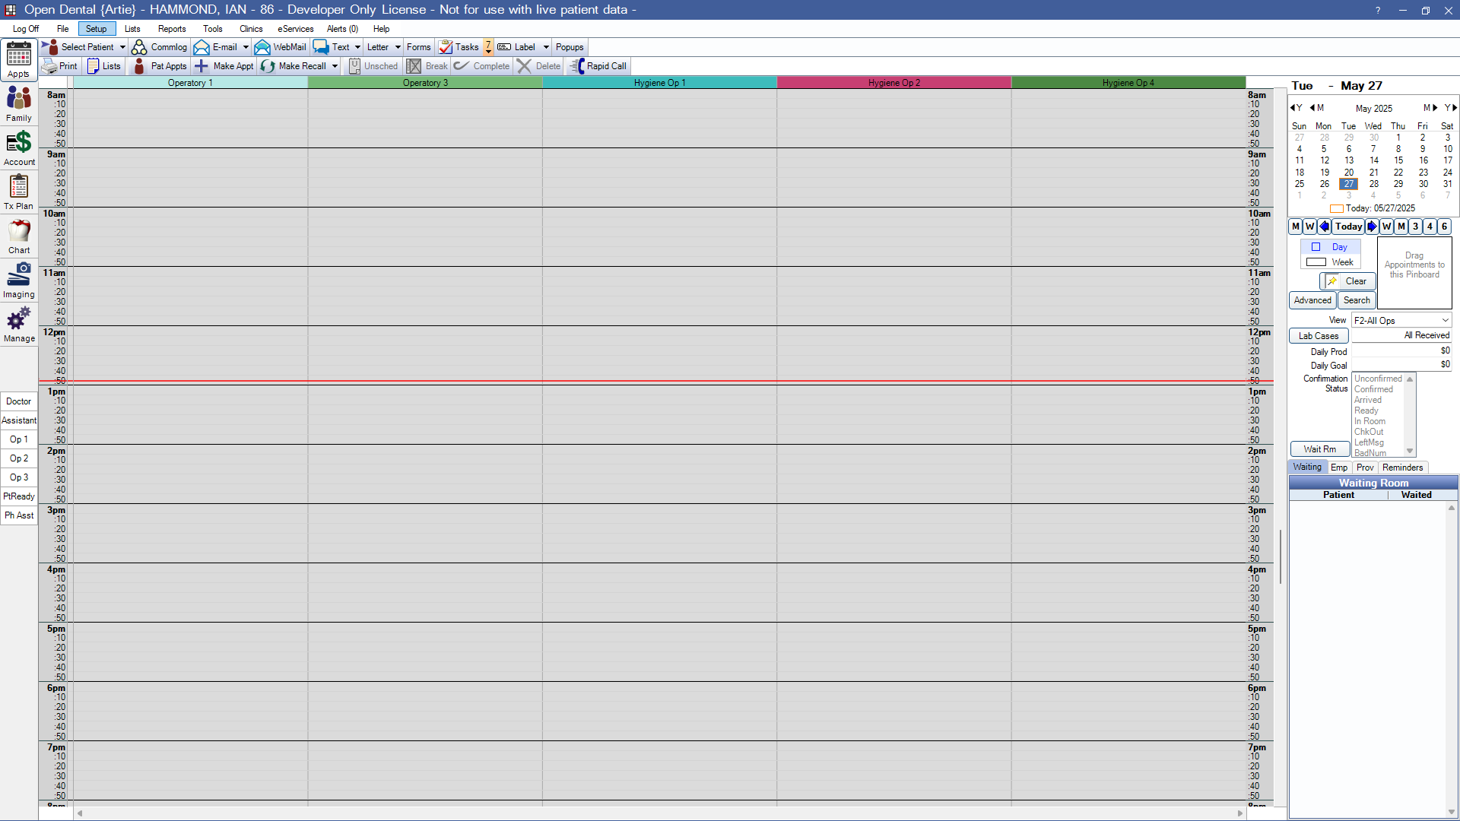
Task: Open the Account module
Action: pos(19,147)
